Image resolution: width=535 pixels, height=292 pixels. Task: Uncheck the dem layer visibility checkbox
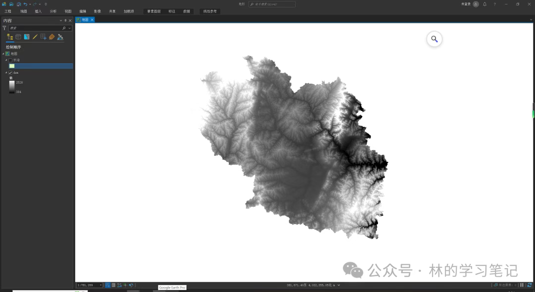click(x=10, y=73)
